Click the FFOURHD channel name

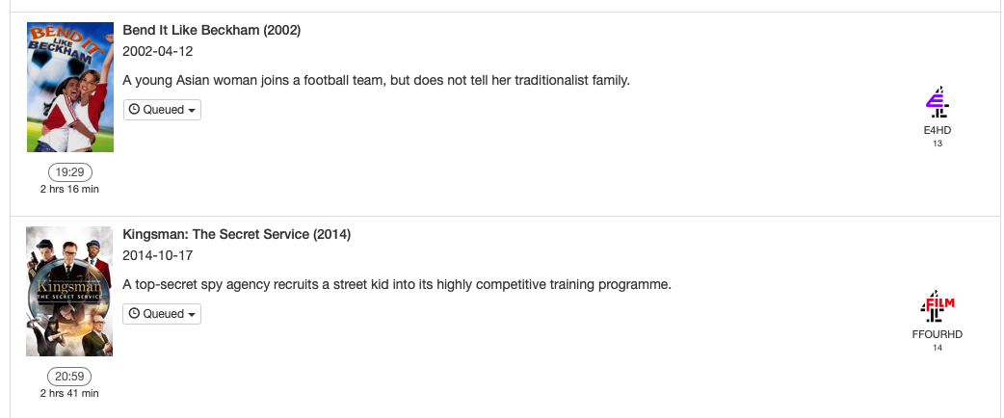pos(938,334)
